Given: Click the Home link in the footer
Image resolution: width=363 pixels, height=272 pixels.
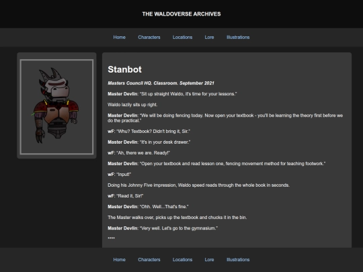Looking at the screenshot, I should coord(119,259).
